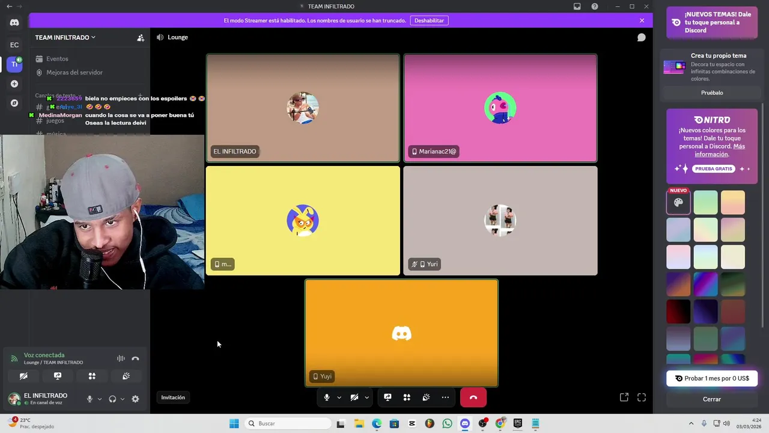
Task: Toggle camera in the sidebar voice panel
Action: tap(23, 376)
